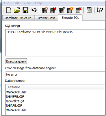Image resolution: width=106 pixels, height=116 pixels.
Task: Click the Create Index icon
Action: [70, 10]
